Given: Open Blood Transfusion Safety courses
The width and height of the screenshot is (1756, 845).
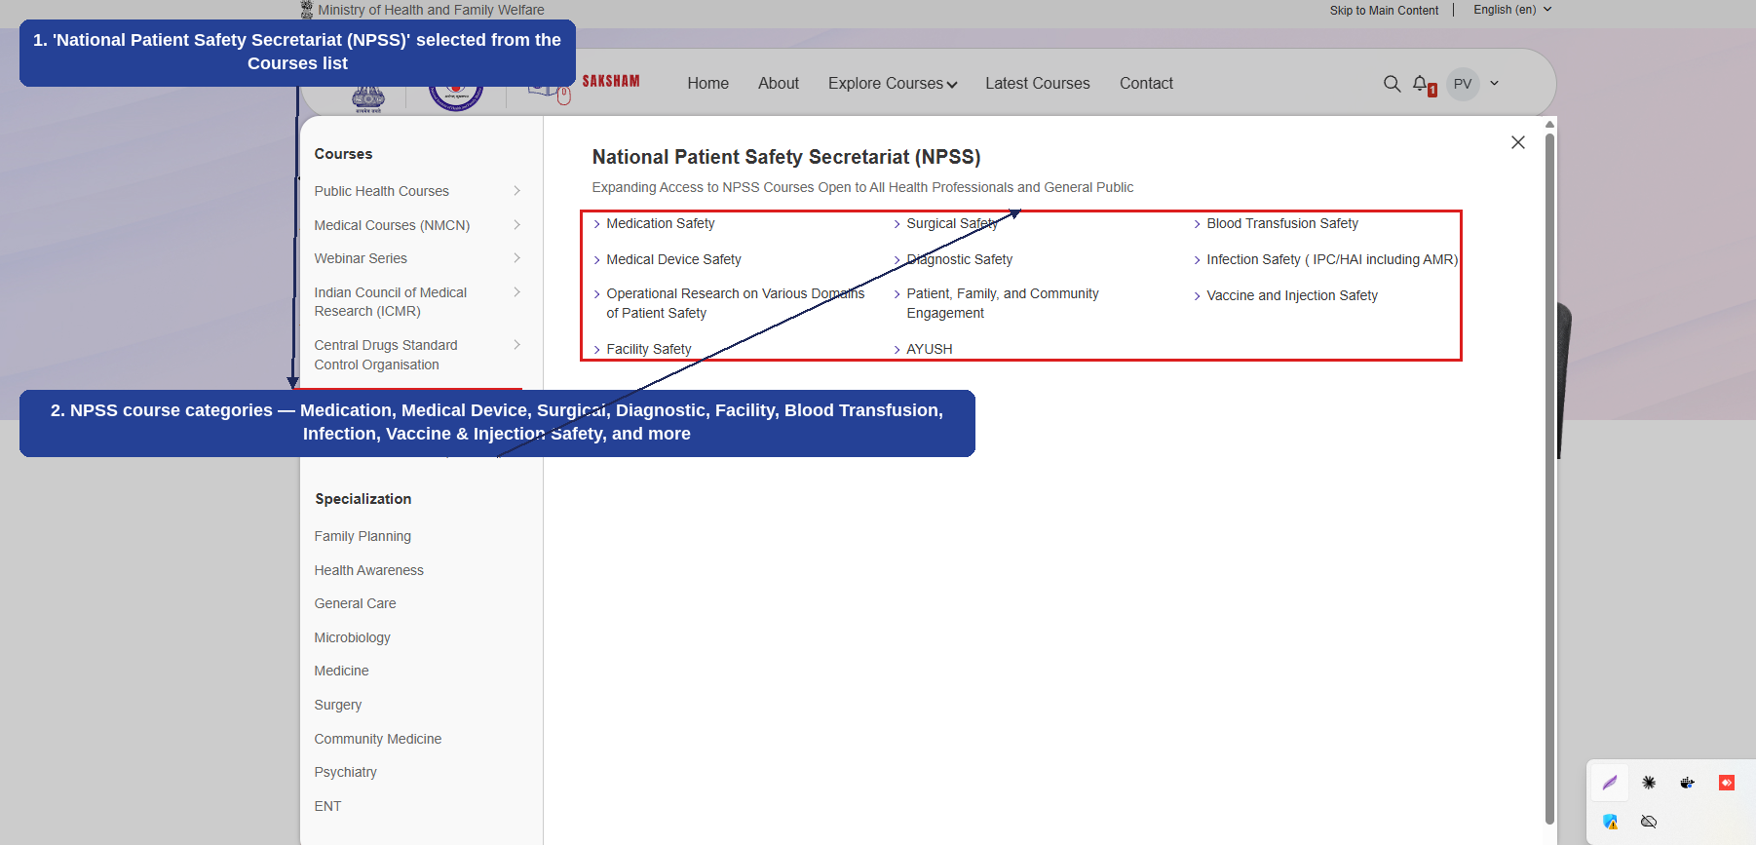Looking at the screenshot, I should click(x=1281, y=223).
